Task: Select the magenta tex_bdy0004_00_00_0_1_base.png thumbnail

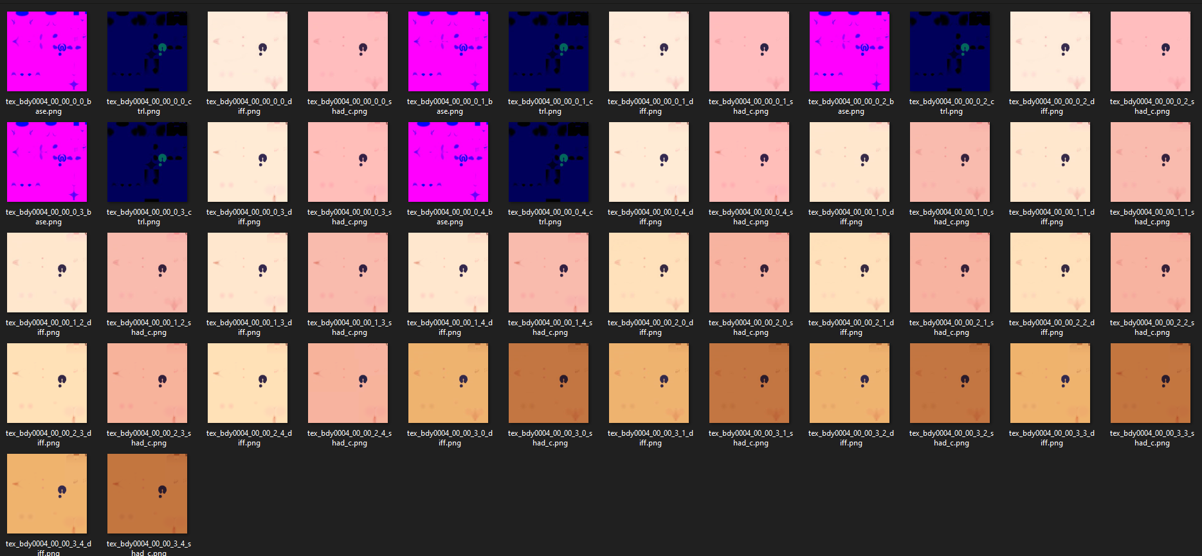Action: coord(448,51)
